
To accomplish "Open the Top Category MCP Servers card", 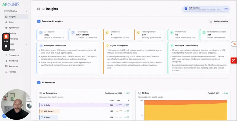I will coord(84,35).
